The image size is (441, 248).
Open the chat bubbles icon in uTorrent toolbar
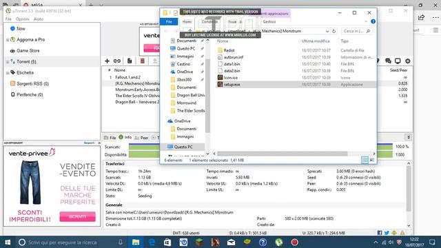coord(388,61)
